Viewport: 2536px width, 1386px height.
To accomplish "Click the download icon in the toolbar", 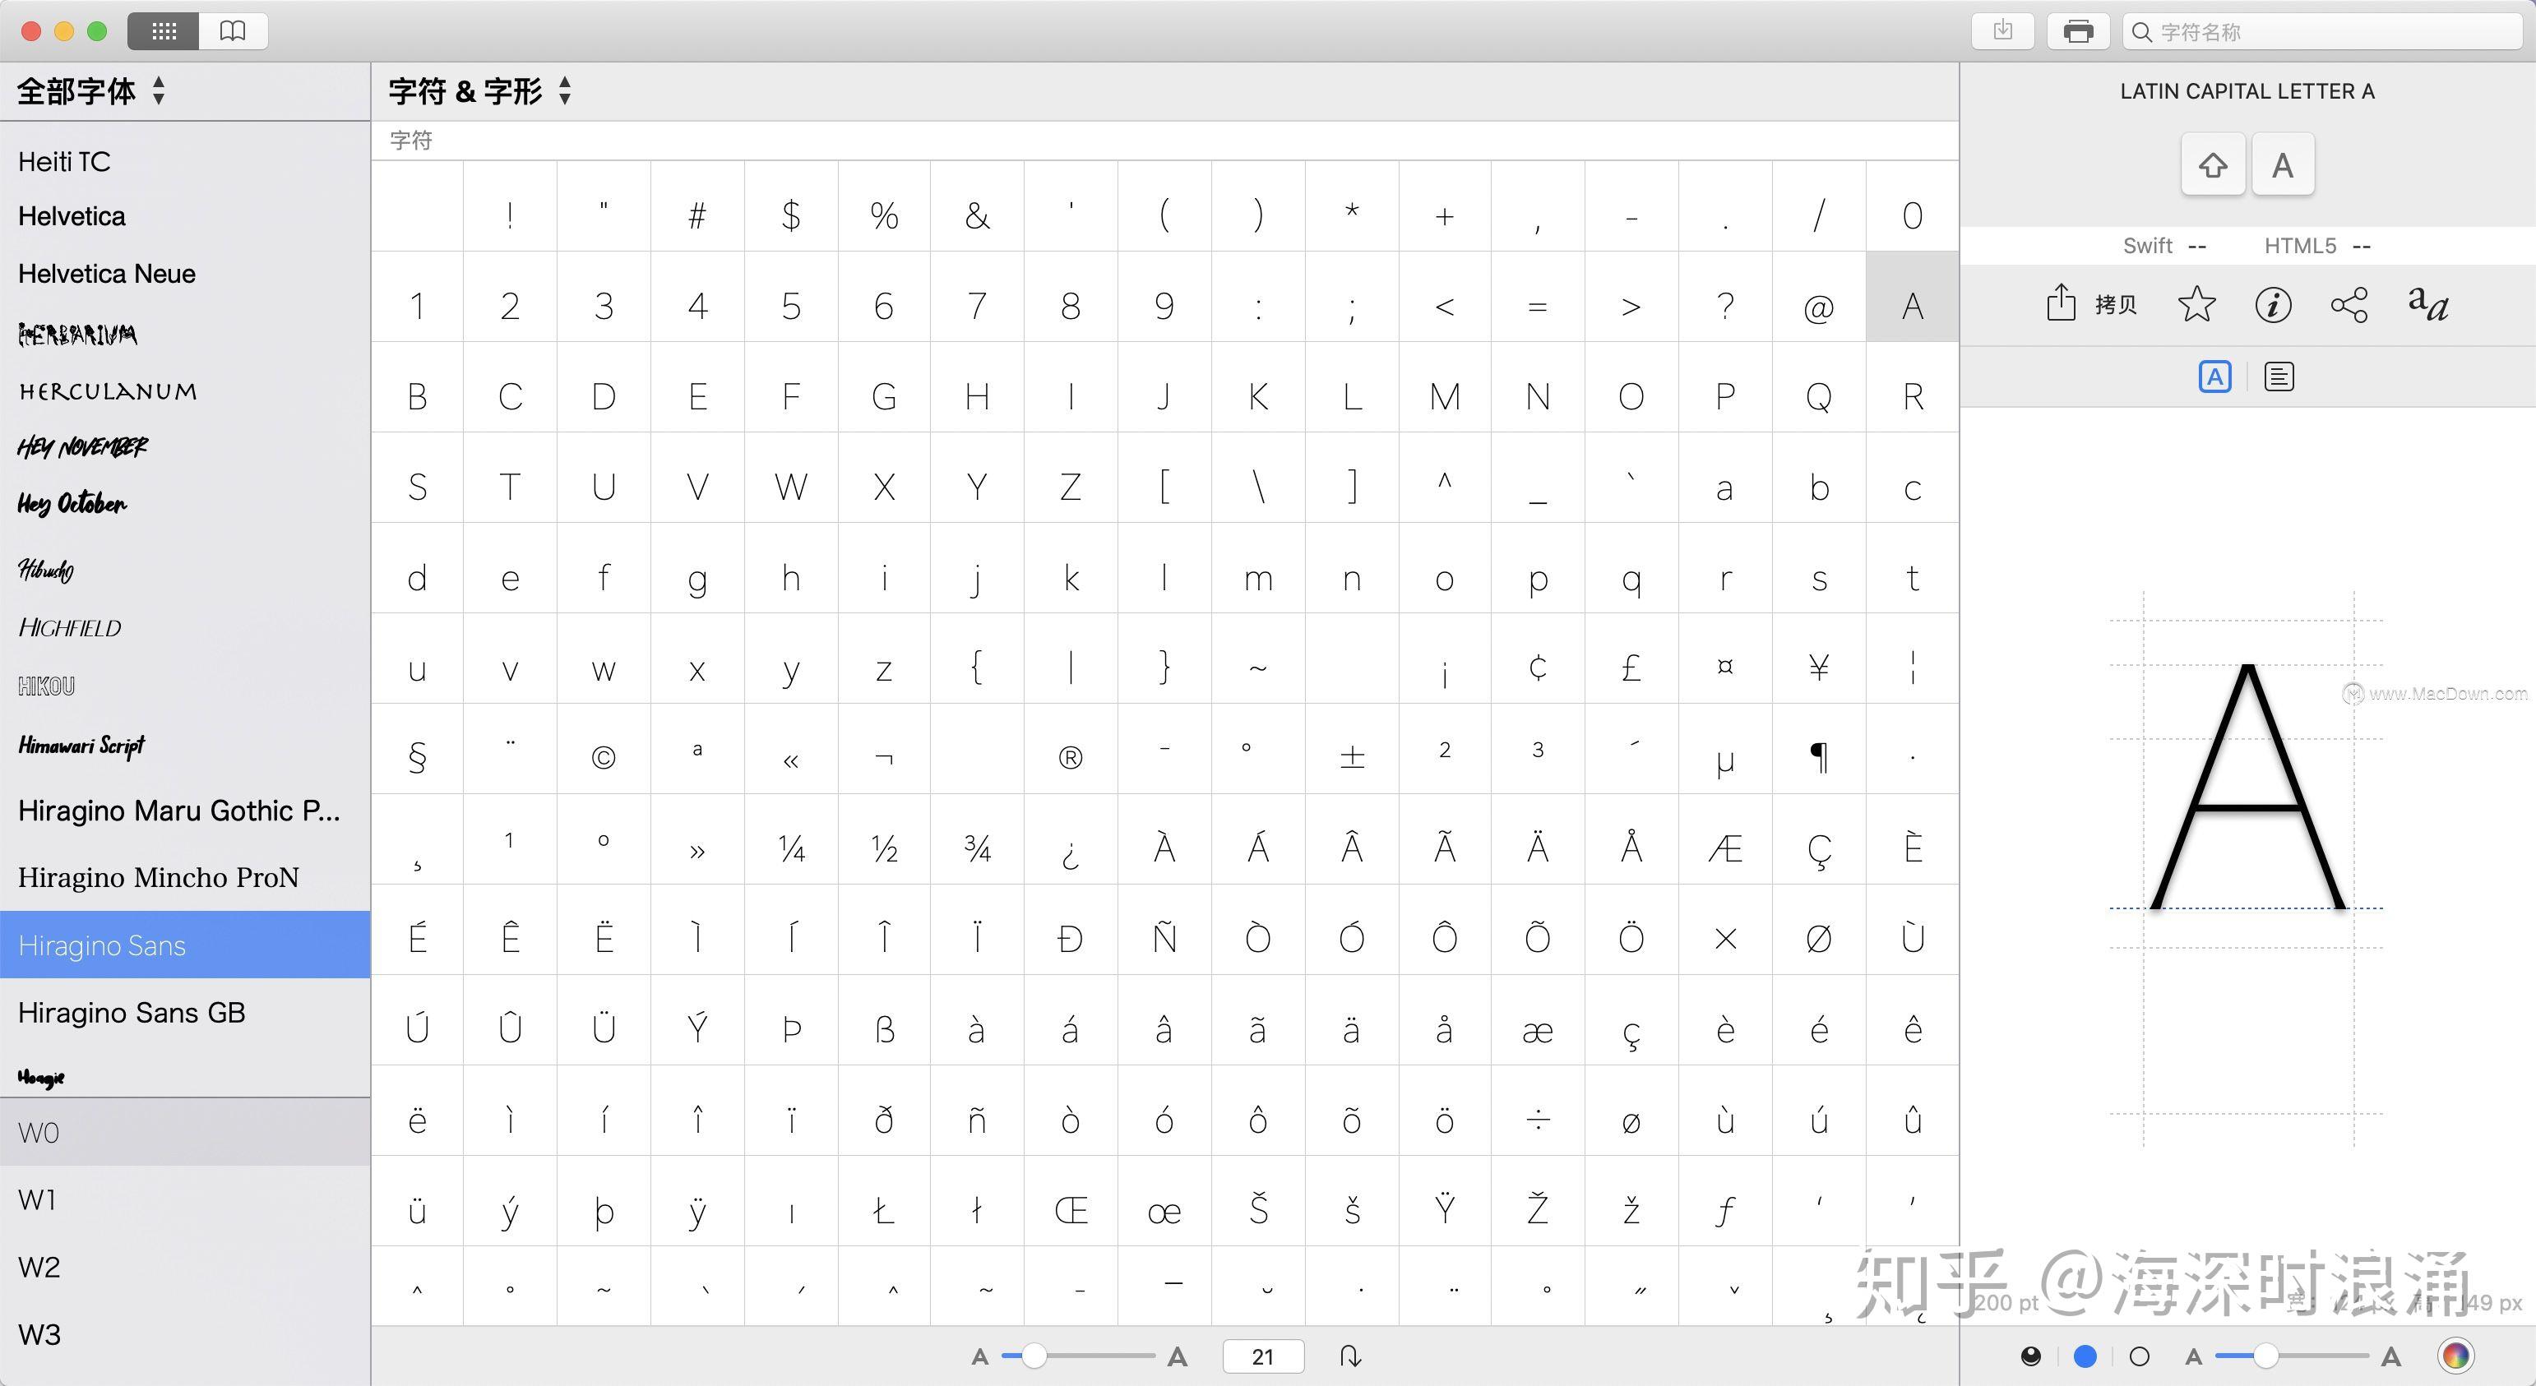I will [2002, 30].
